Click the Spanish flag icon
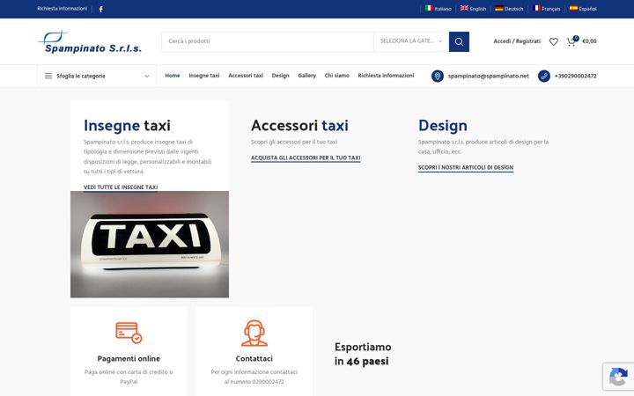Viewport: 634px width, 396px height. (x=573, y=8)
